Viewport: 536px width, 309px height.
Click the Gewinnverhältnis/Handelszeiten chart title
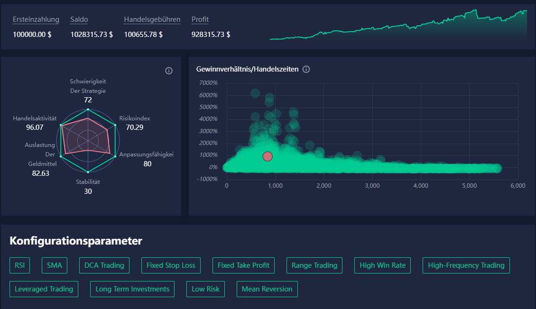tap(247, 69)
